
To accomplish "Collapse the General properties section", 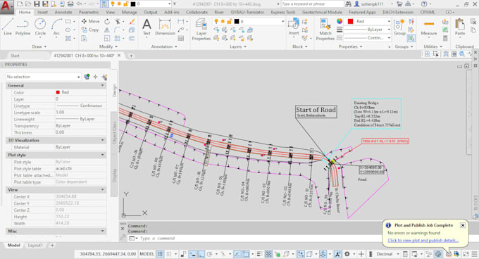I will (x=103, y=86).
